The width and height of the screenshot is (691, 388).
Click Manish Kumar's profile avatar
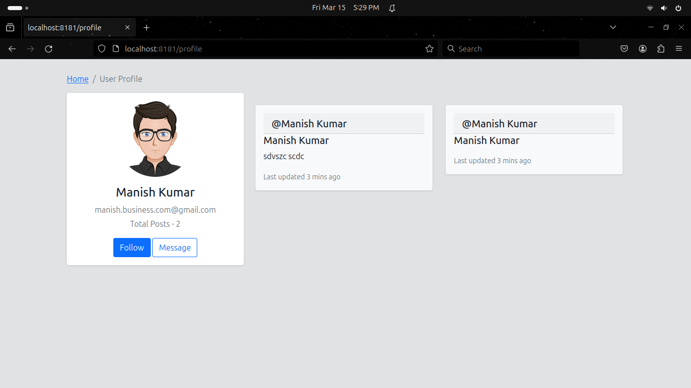tap(155, 138)
